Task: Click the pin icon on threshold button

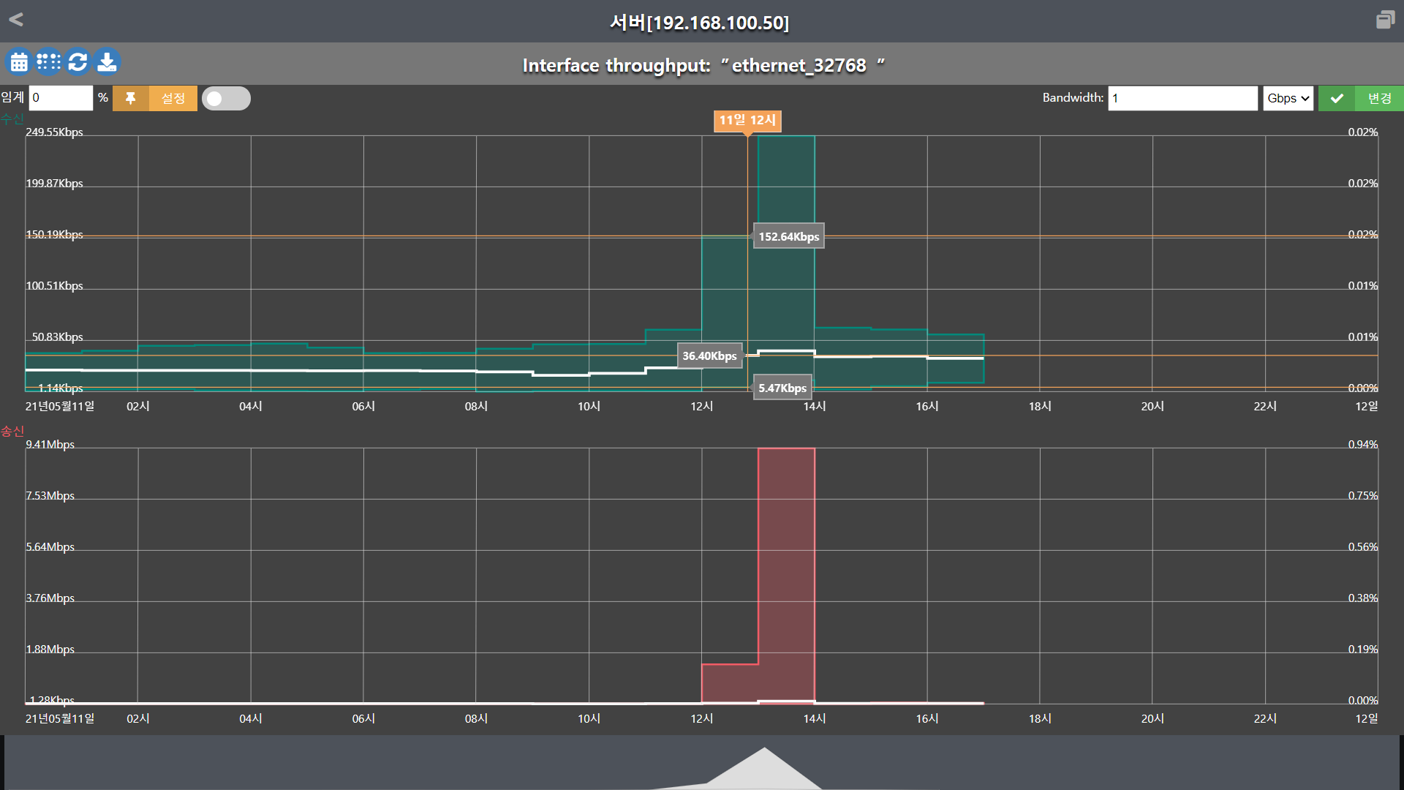Action: tap(131, 98)
